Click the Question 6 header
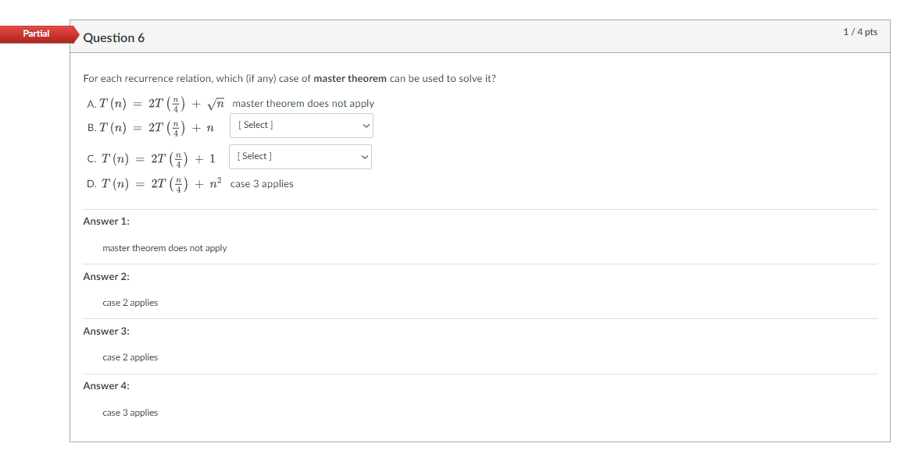The height and width of the screenshot is (454, 904). (114, 37)
